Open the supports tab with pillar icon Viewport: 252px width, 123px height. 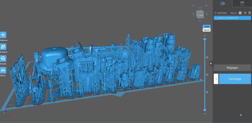click(x=242, y=4)
